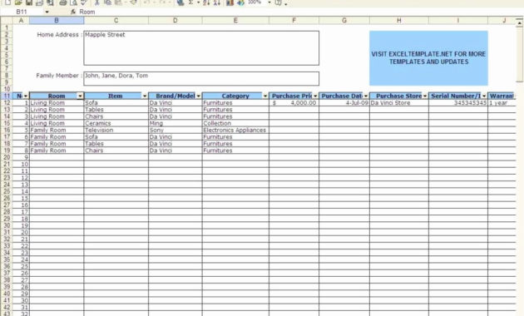Click the 4,000.00 purchase price cell

point(294,103)
